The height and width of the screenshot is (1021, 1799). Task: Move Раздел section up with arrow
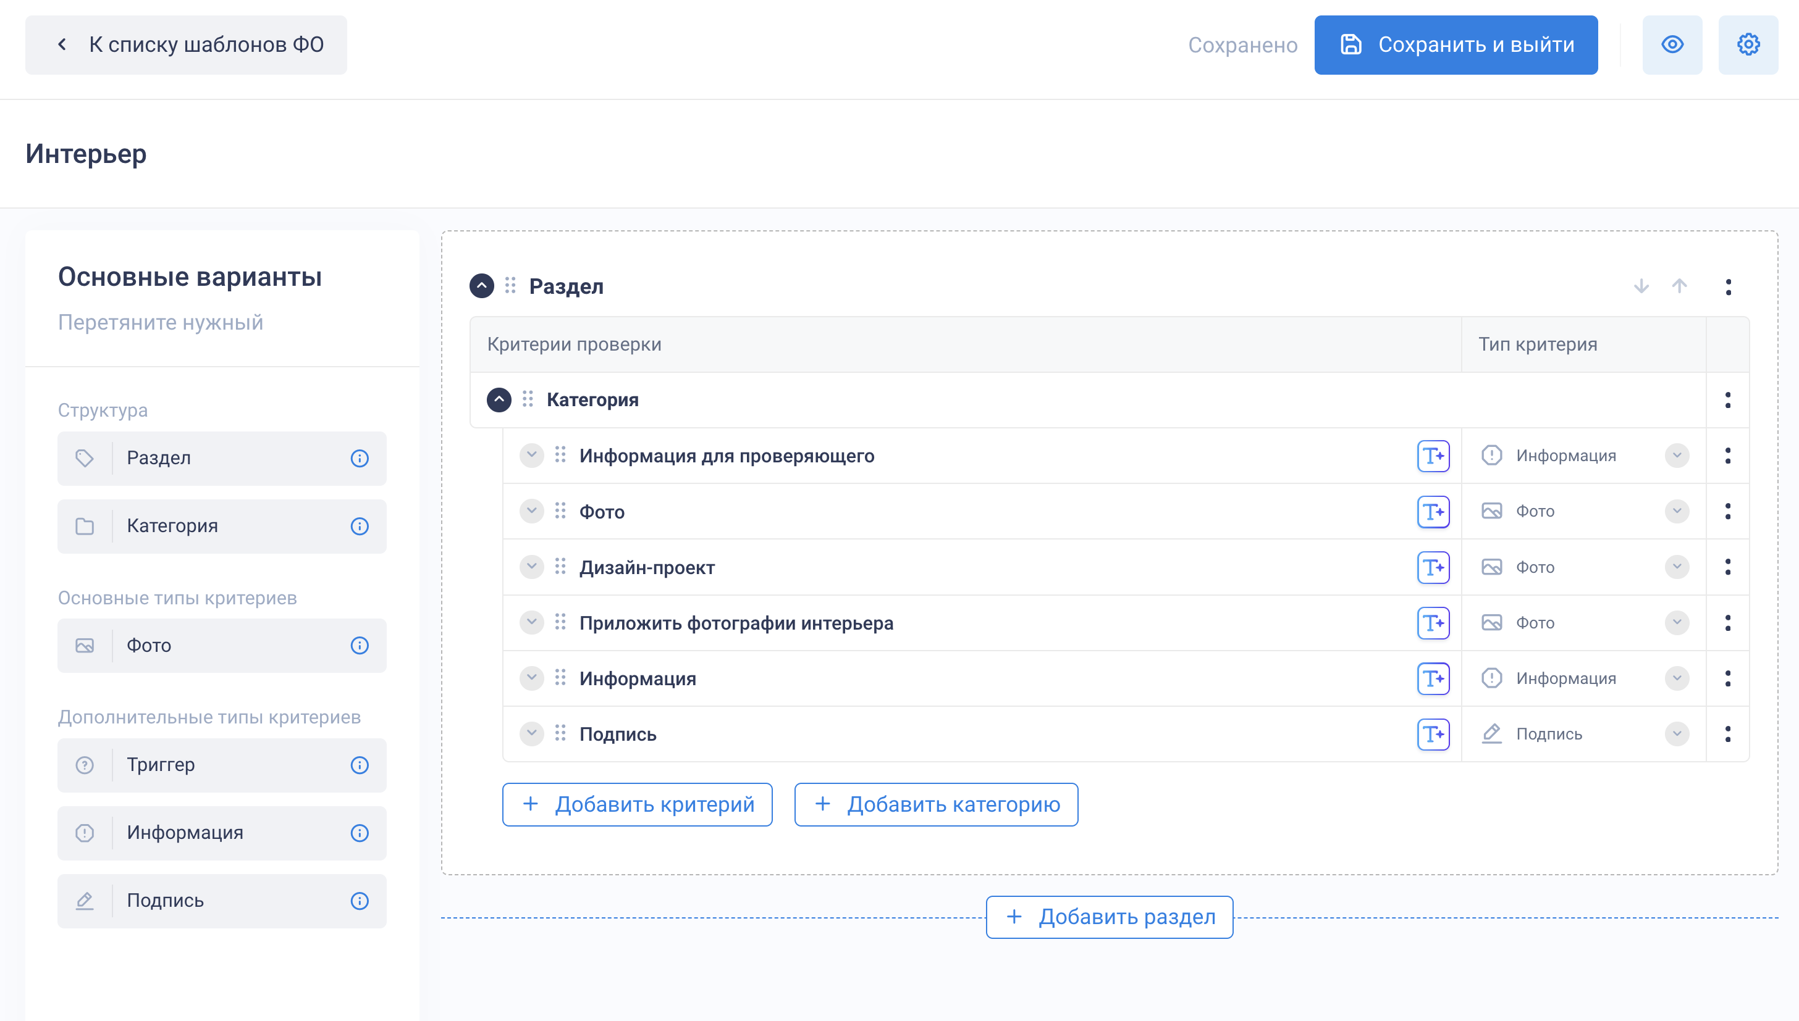tap(1679, 286)
